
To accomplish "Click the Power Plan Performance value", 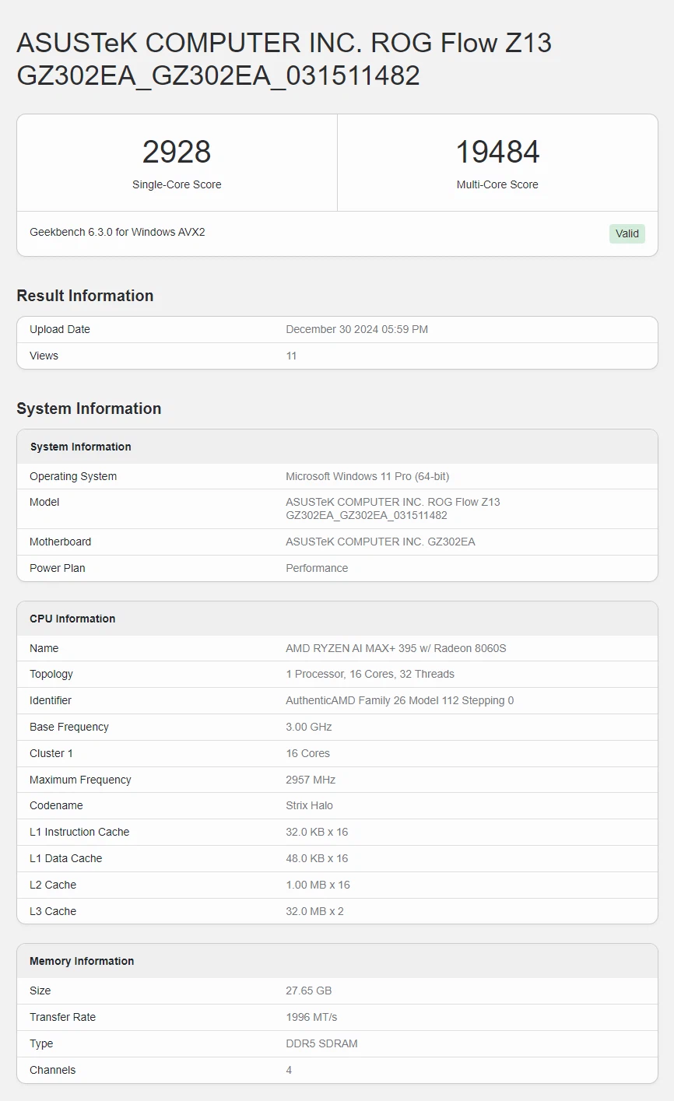I will (317, 568).
